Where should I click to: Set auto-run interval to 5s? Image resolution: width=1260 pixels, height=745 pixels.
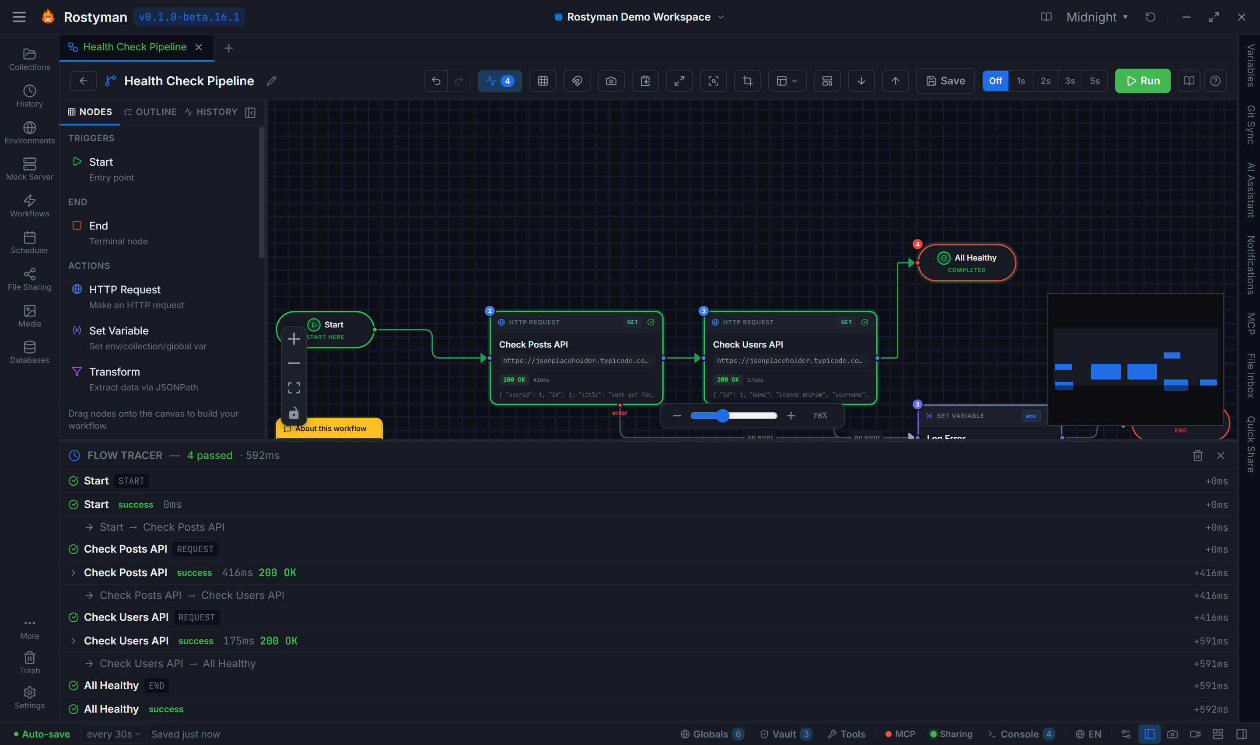[x=1095, y=81]
